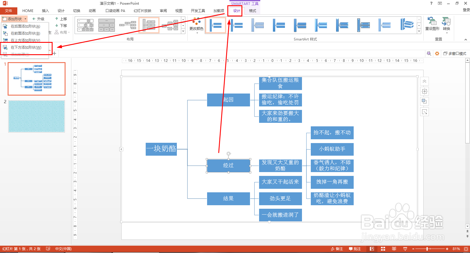Select the fifth SmartArt style thumbnail
Image resolution: width=470 pixels, height=253 pixels.
tap(300, 25)
